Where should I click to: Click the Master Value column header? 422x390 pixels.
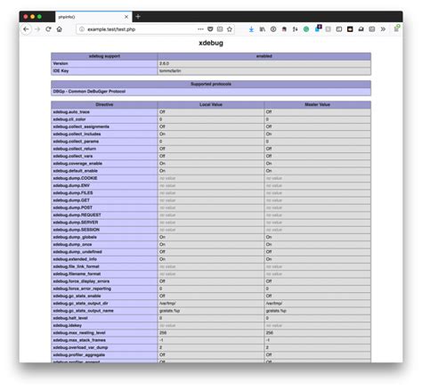tap(318, 104)
